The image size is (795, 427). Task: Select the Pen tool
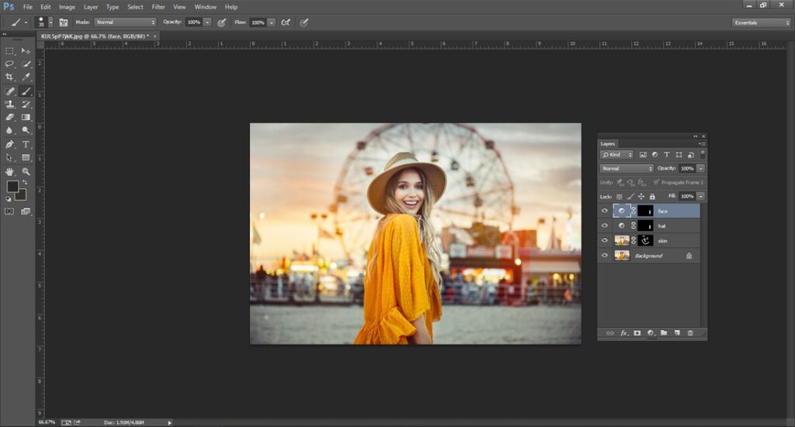click(x=9, y=144)
